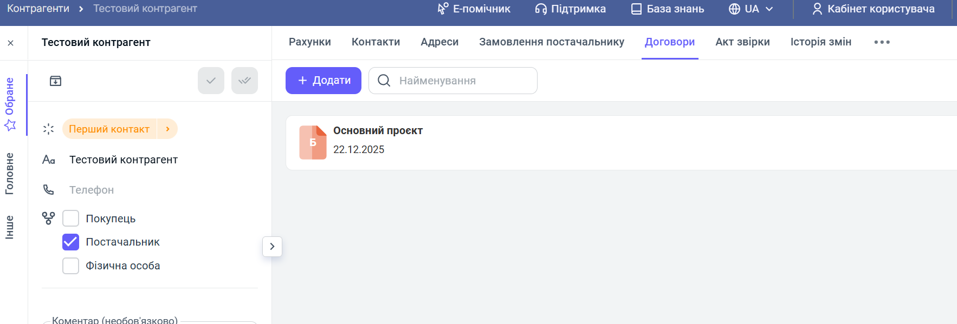This screenshot has width=957, height=324.
Task: Switch to Головне vertical tab
Action: click(x=10, y=174)
